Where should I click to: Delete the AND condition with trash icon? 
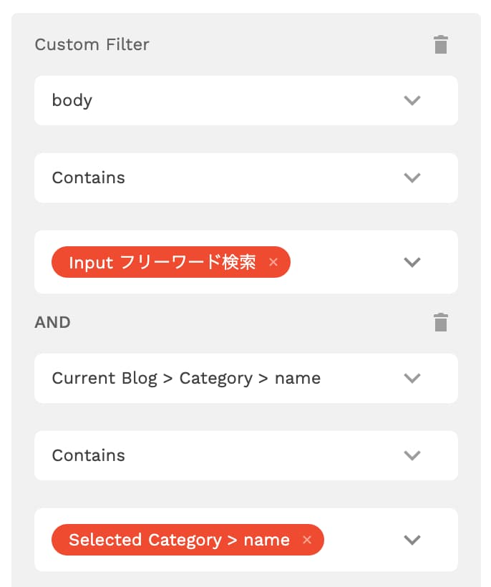coord(440,322)
